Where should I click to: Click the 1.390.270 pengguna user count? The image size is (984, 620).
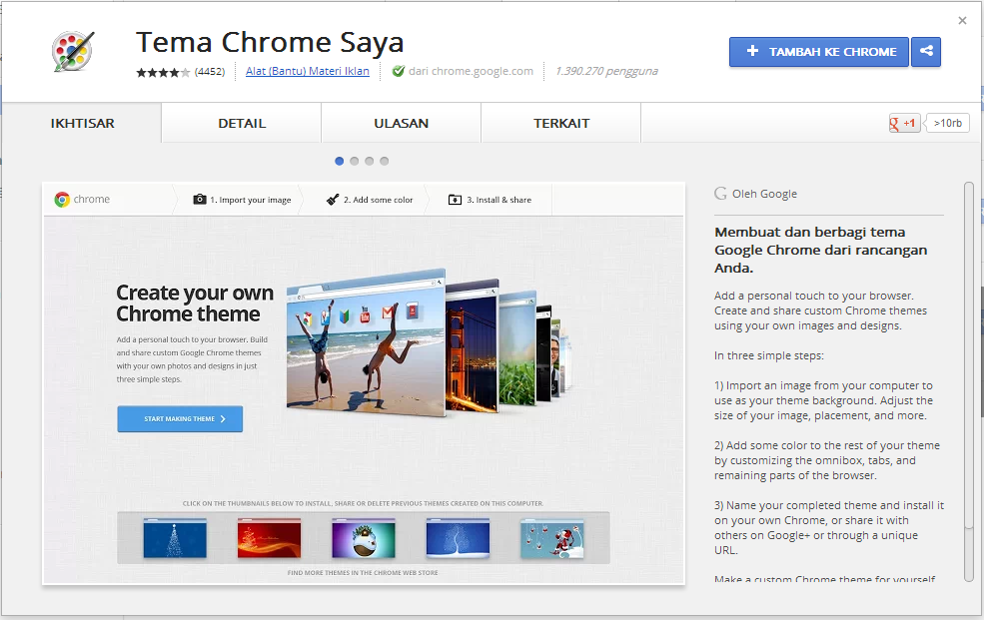coord(606,72)
